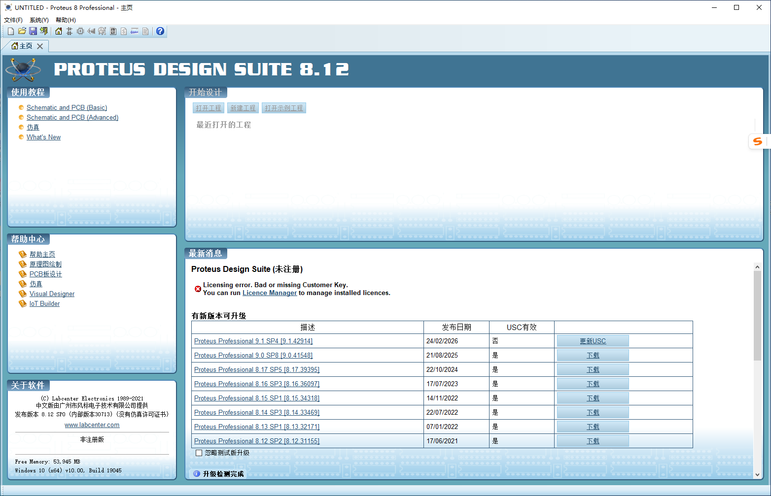This screenshot has width=771, height=496.
Task: Click the open project folder icon
Action: [x=22, y=31]
